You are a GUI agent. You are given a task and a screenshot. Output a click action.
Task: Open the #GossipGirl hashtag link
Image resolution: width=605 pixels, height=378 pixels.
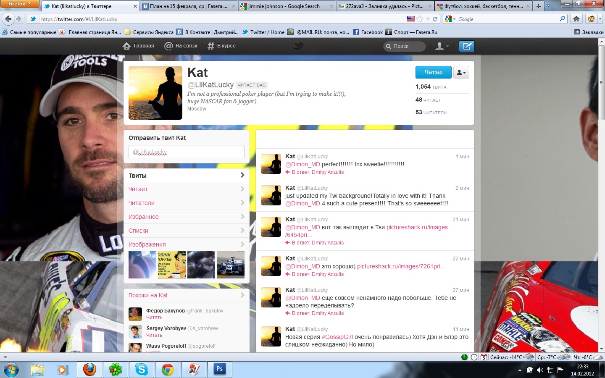(337, 337)
